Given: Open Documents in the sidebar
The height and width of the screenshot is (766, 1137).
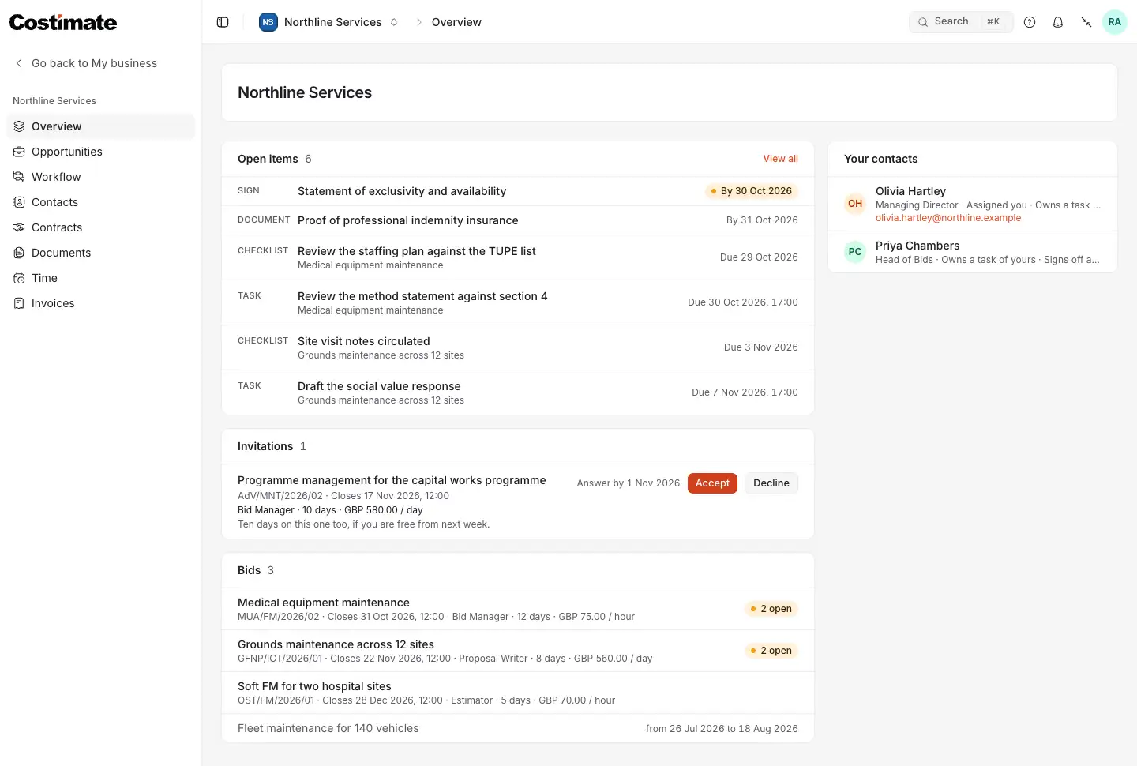Looking at the screenshot, I should pyautogui.click(x=100, y=253).
